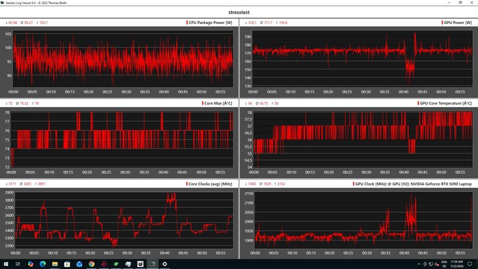This screenshot has height=269, width=478.
Task: Click the Core Clocks (avg) [MHz] title
Action: [x=211, y=184]
